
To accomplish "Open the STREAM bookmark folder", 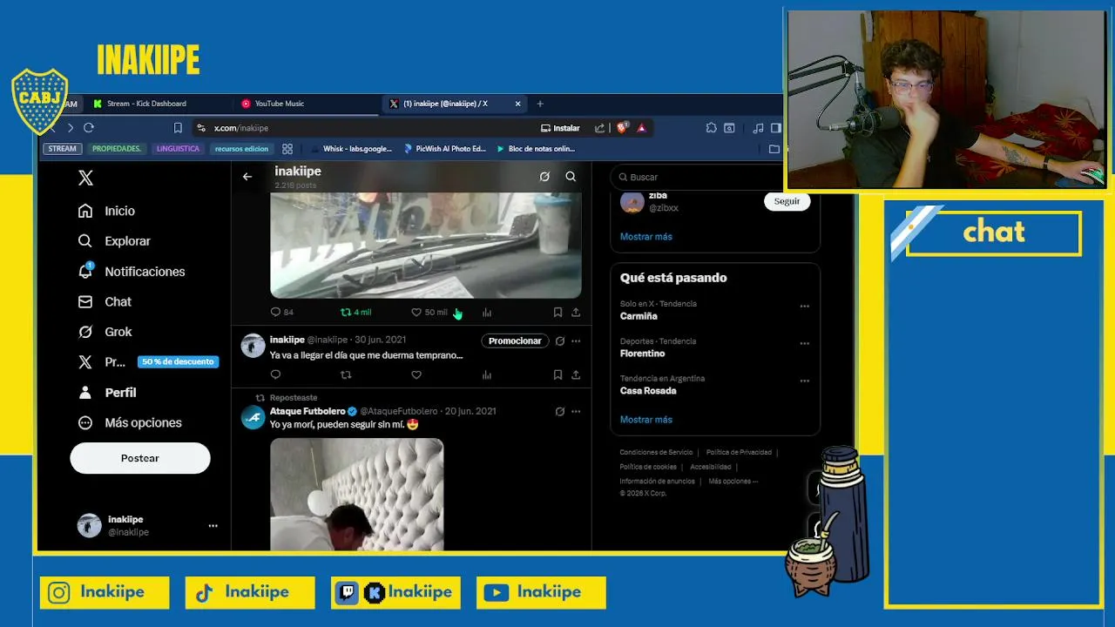I will pos(62,149).
